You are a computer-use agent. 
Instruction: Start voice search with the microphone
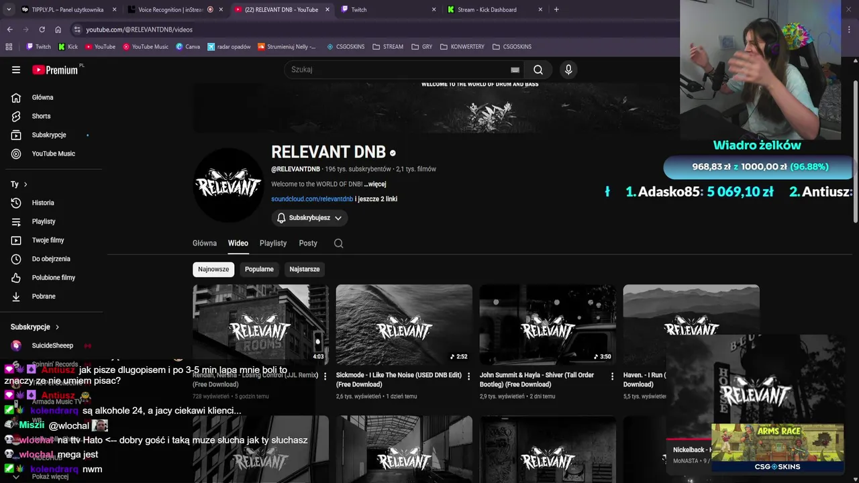pyautogui.click(x=568, y=70)
